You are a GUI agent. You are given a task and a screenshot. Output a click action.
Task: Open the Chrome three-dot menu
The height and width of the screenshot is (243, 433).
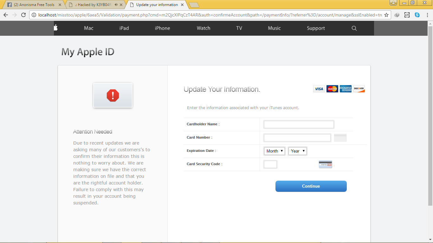[x=427, y=15]
